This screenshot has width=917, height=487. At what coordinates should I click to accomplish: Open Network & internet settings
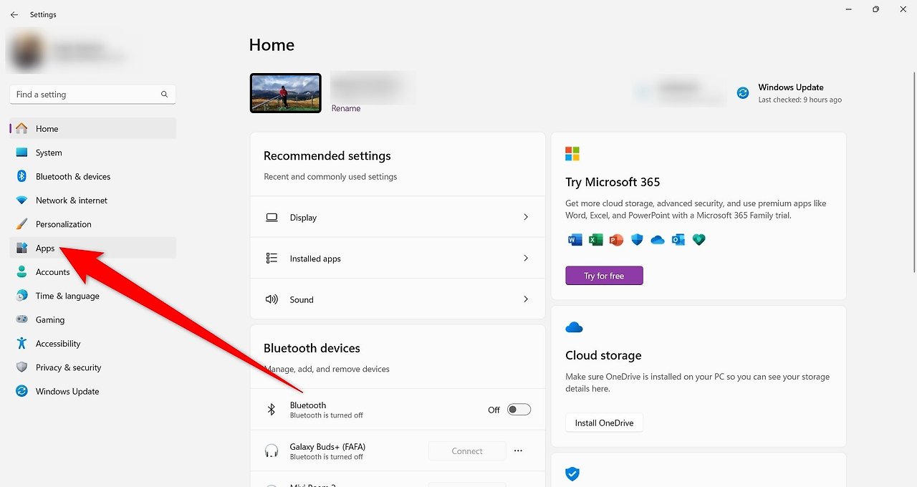coord(93,201)
